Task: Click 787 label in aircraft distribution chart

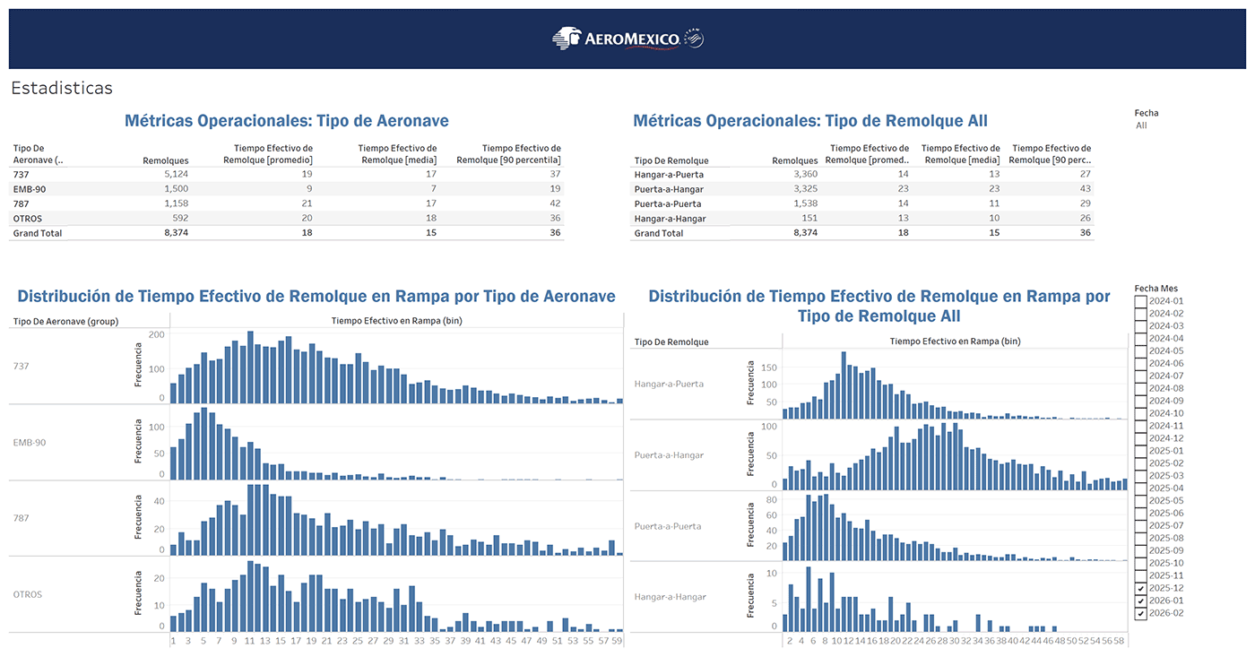Action: point(22,518)
